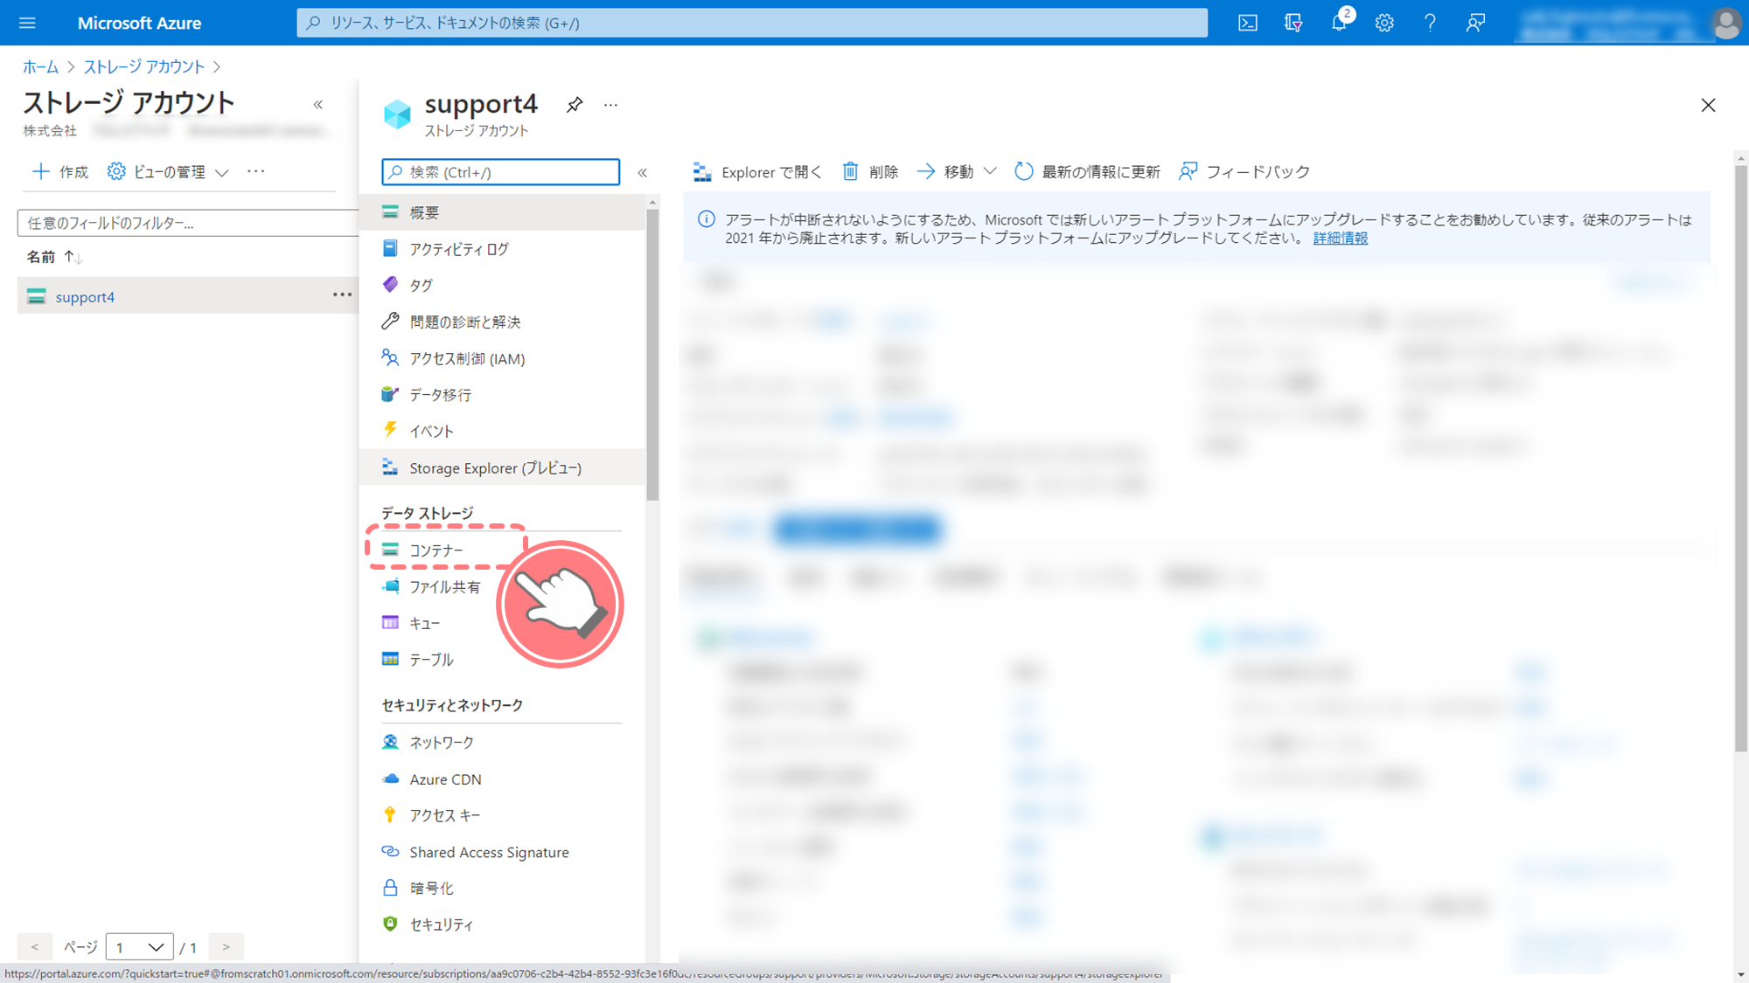
Task: Open ビューの管理 dropdown
Action: (168, 172)
